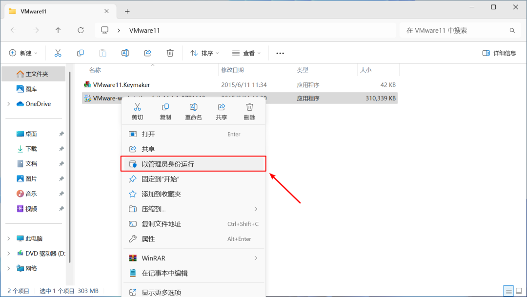Image resolution: width=527 pixels, height=297 pixels.
Task: Select the VMware11 tab
Action: tap(61, 11)
